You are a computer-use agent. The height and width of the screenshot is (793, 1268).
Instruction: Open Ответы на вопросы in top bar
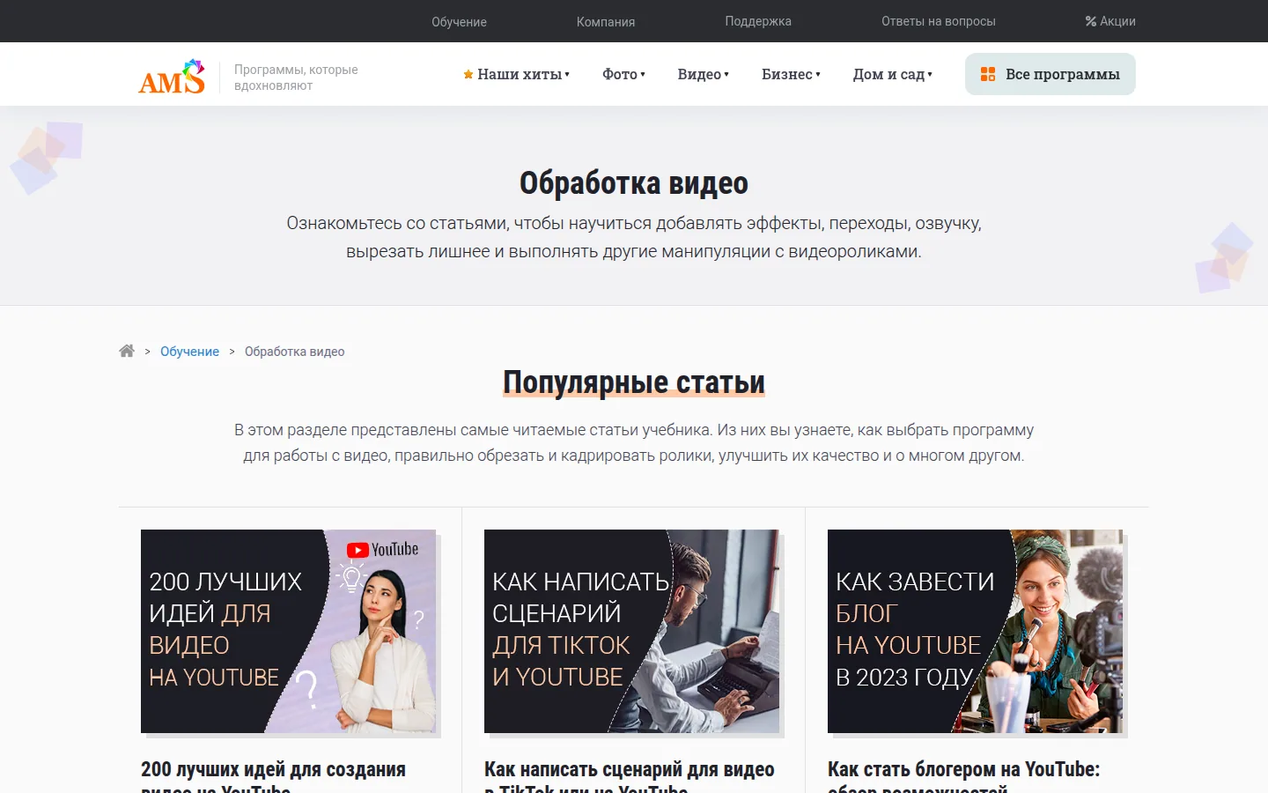(x=939, y=21)
